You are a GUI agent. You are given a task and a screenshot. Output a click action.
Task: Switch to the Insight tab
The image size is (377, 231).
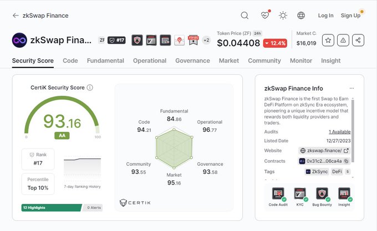click(x=331, y=61)
